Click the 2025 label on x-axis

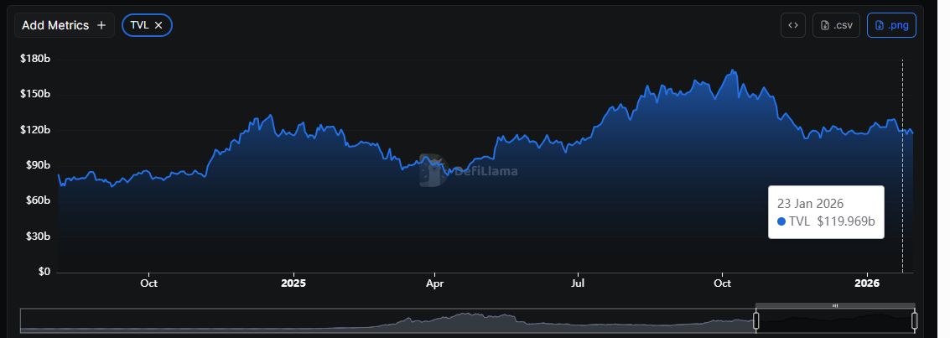(x=293, y=283)
